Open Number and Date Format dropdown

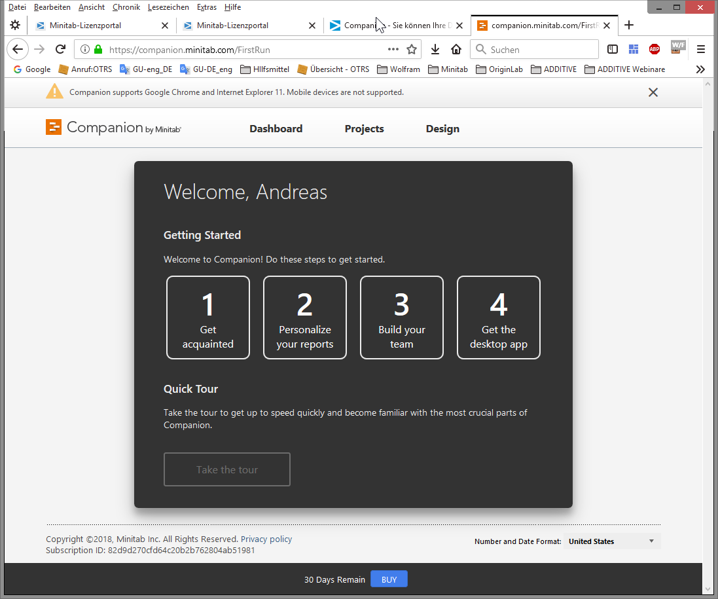tap(612, 541)
